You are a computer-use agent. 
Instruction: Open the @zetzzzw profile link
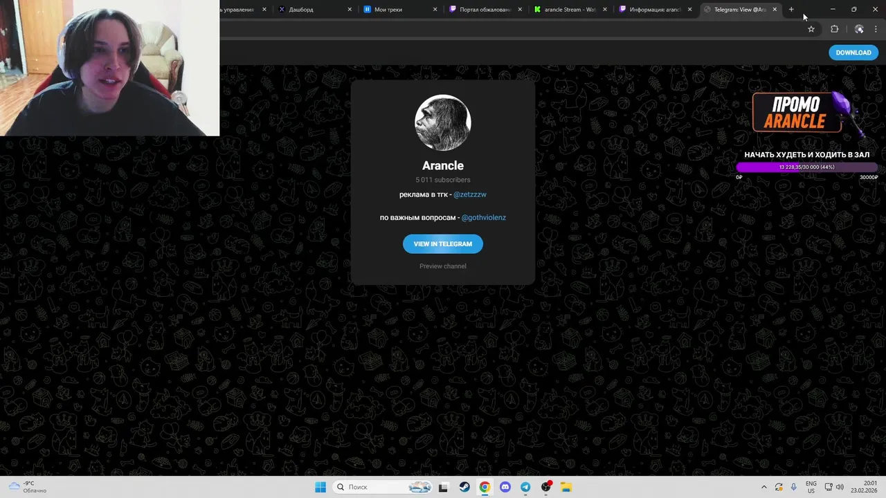coord(470,194)
